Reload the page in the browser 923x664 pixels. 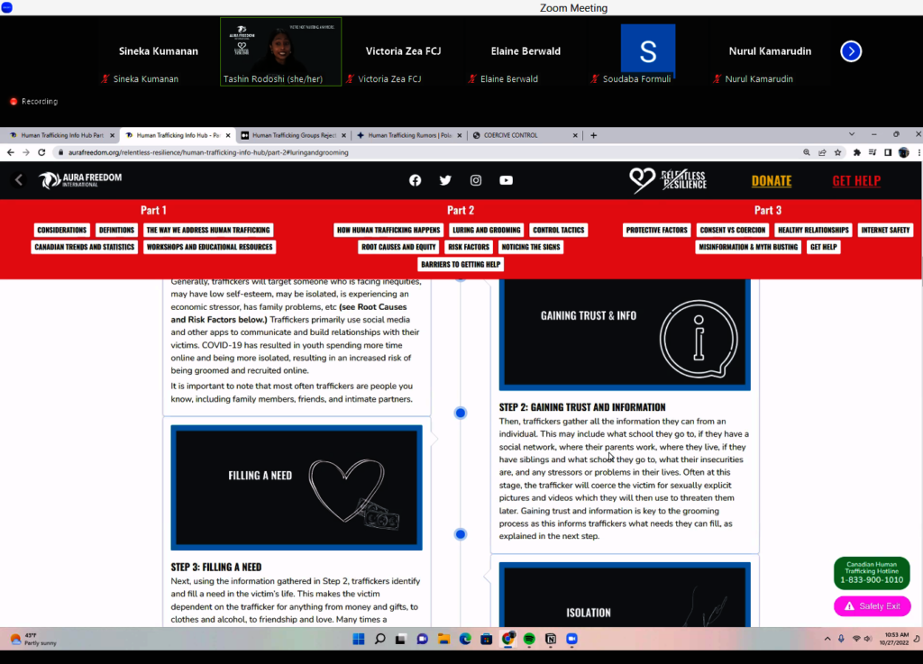41,152
